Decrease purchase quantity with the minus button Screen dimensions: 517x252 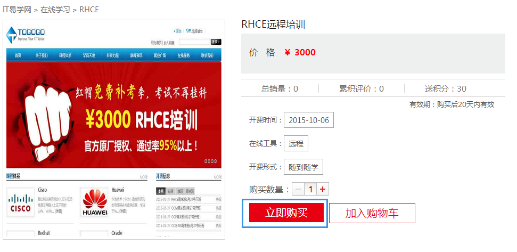point(298,189)
